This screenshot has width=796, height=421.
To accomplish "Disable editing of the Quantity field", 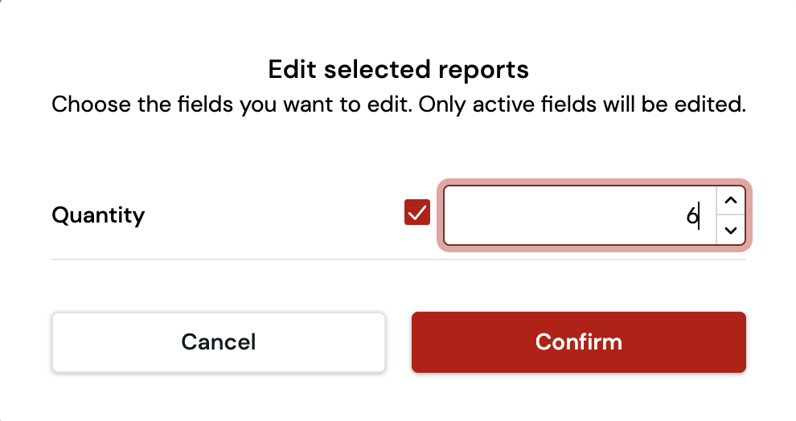I will pyautogui.click(x=417, y=213).
